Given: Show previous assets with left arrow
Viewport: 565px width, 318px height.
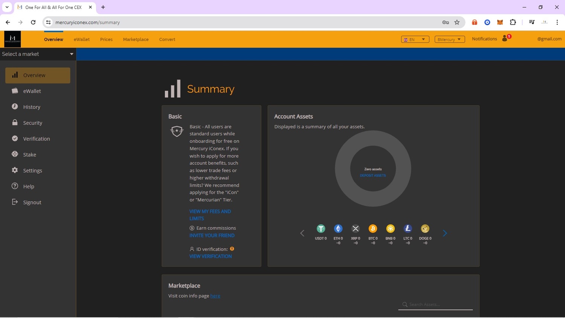Looking at the screenshot, I should click(302, 233).
